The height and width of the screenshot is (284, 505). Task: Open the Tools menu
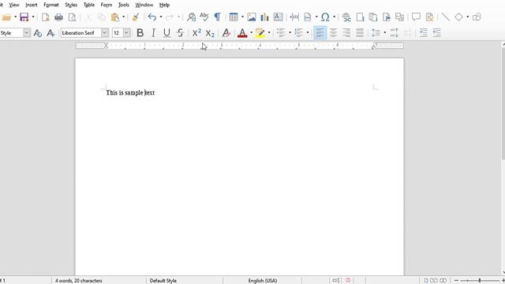[x=124, y=5]
